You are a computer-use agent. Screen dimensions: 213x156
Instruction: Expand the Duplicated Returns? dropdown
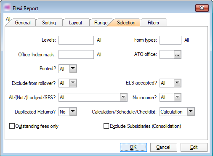point(73,111)
